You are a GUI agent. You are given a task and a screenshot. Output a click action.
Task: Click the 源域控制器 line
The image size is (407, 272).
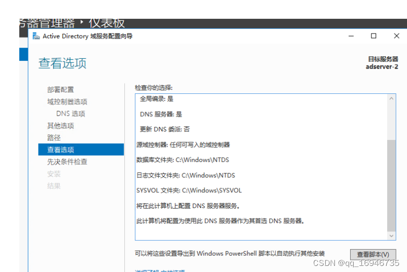(183, 145)
